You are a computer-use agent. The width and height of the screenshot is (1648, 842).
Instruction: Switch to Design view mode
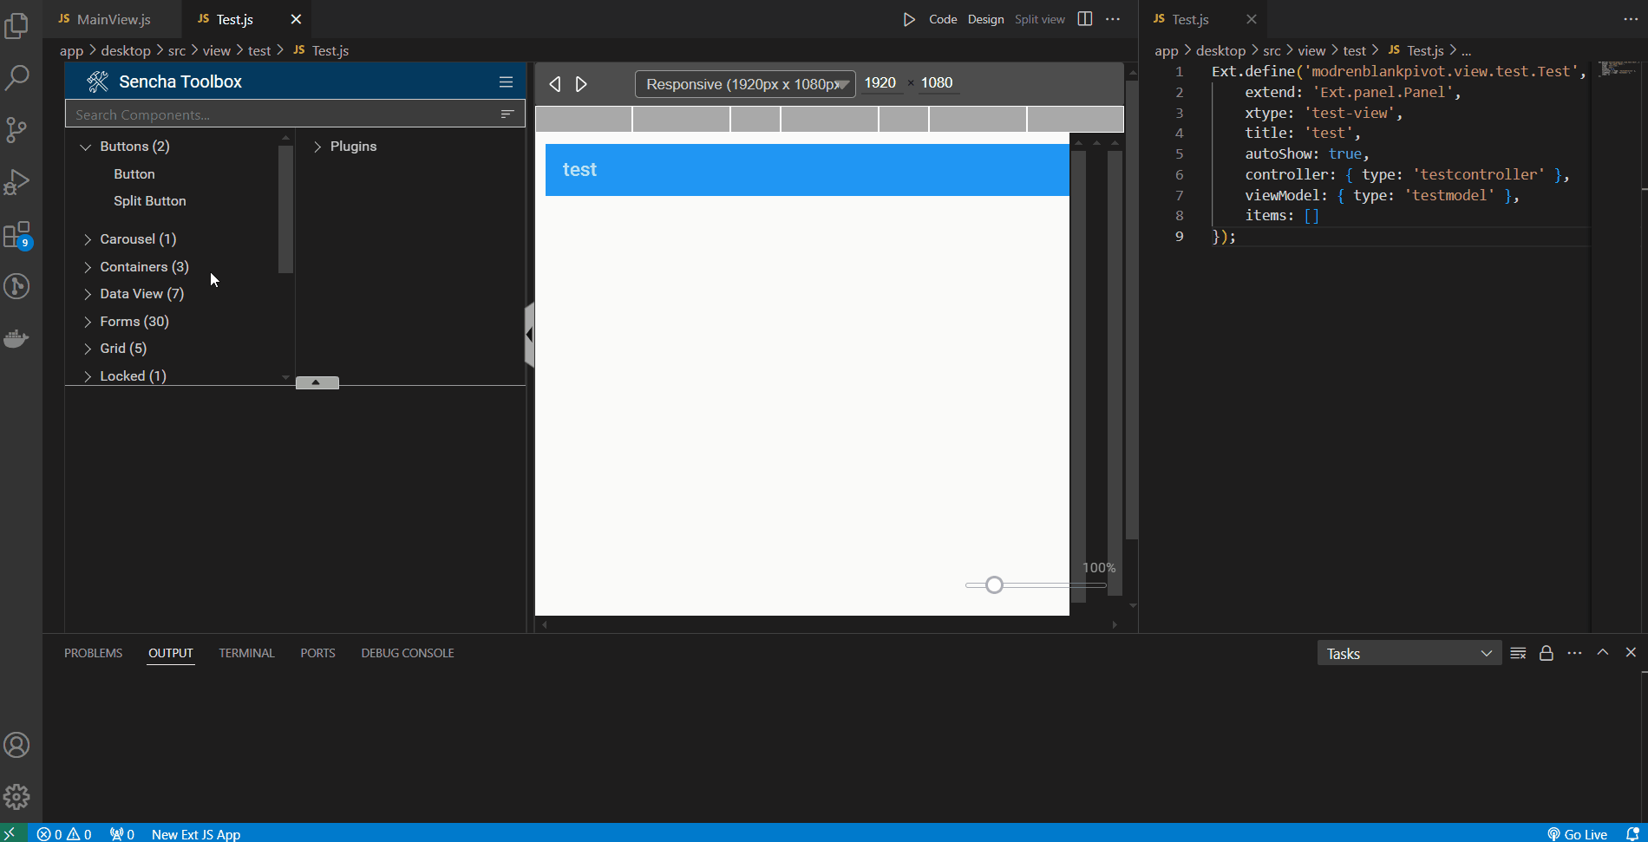pos(985,19)
